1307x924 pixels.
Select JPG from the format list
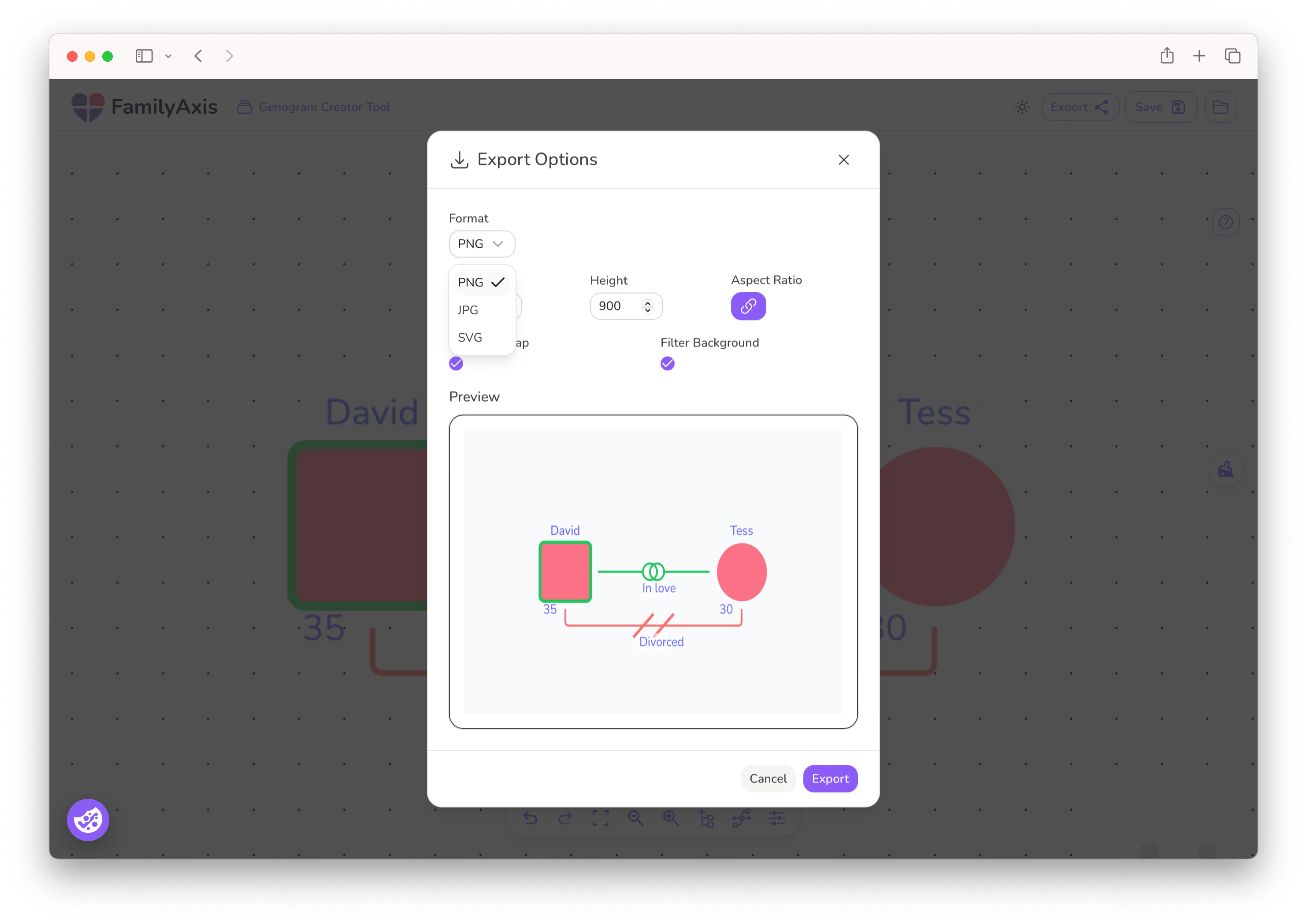click(x=468, y=310)
